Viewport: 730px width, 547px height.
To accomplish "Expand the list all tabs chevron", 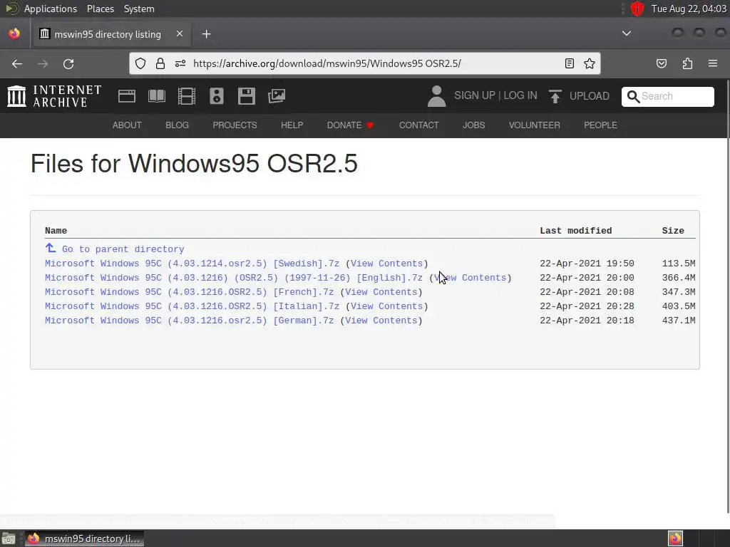I will [x=627, y=33].
